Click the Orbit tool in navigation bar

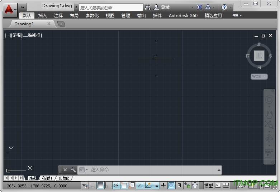[269, 139]
